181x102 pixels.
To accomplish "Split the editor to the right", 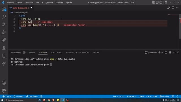I will (x=173, y=8).
